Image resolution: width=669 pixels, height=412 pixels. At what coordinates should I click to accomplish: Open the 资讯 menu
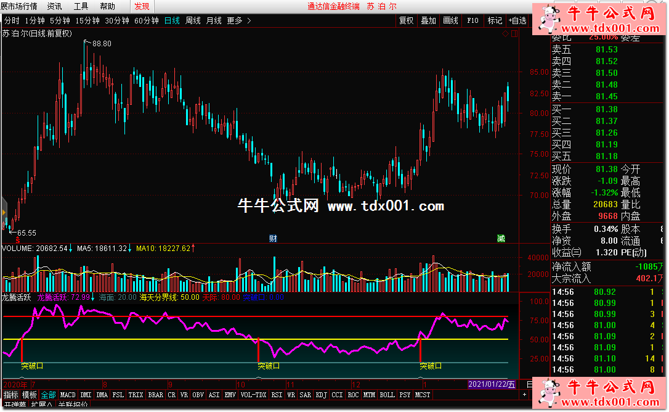[x=54, y=6]
